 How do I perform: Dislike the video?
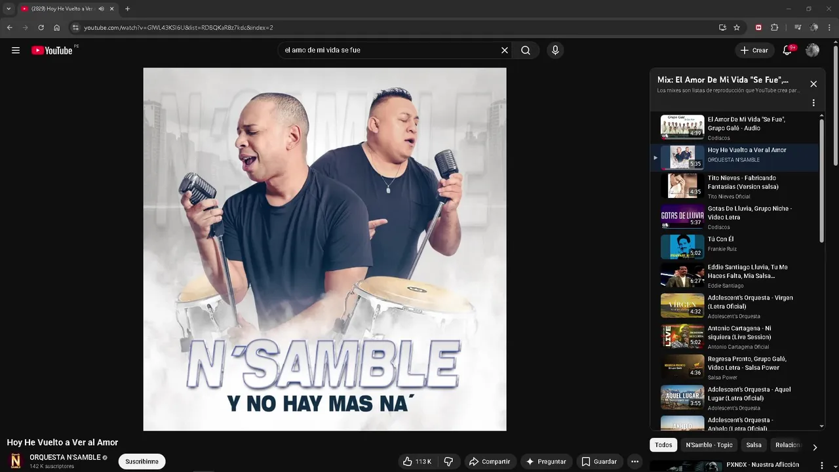(x=448, y=462)
